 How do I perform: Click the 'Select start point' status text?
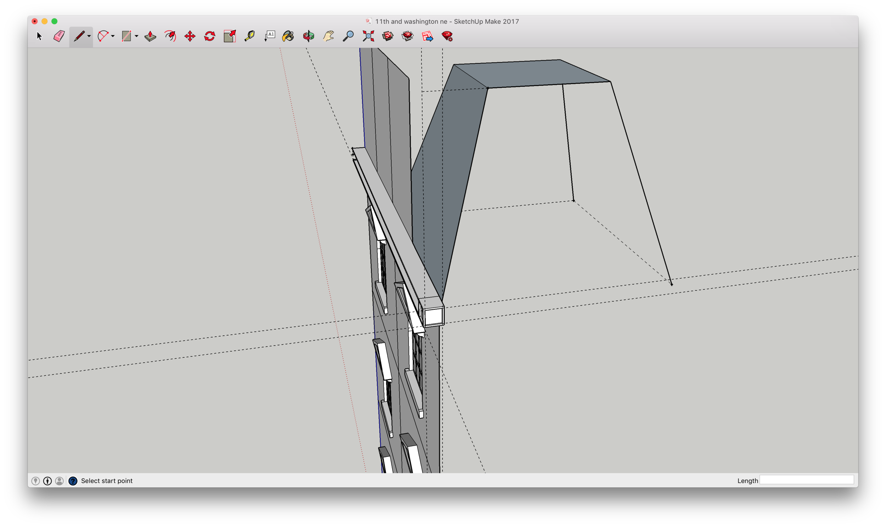(x=107, y=481)
